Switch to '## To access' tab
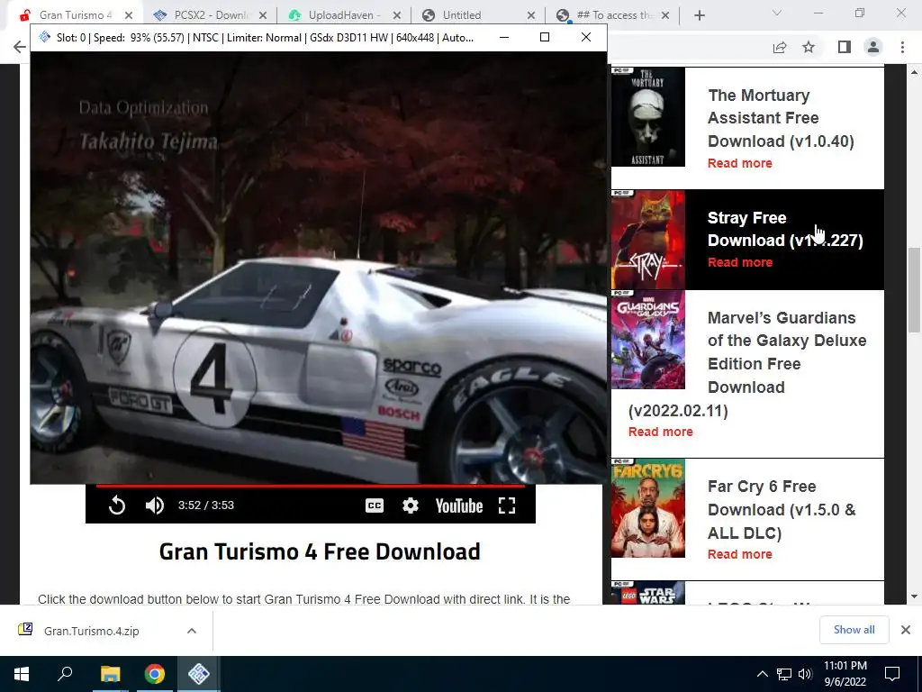This screenshot has height=692, width=922. (614, 15)
